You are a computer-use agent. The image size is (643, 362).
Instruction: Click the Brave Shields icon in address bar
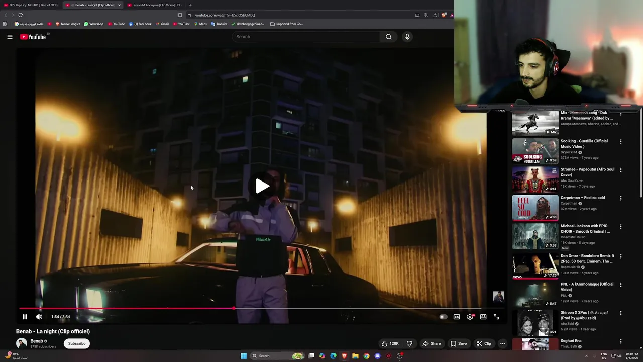(444, 15)
